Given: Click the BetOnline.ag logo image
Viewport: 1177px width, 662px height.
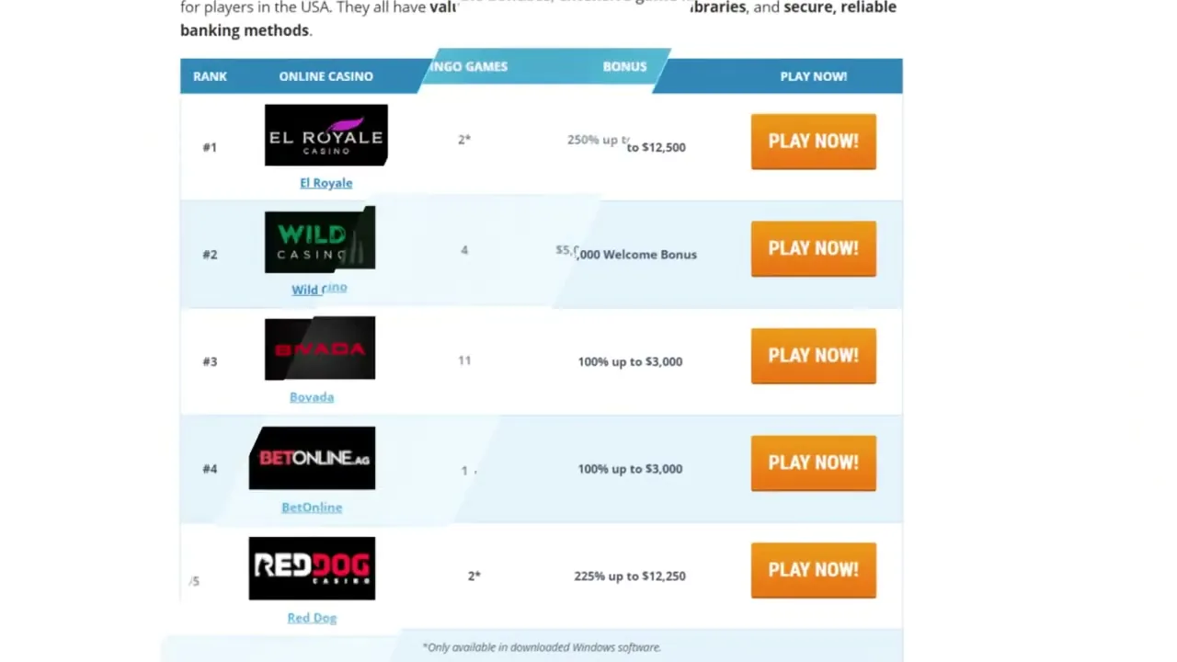Looking at the screenshot, I should pyautogui.click(x=312, y=458).
